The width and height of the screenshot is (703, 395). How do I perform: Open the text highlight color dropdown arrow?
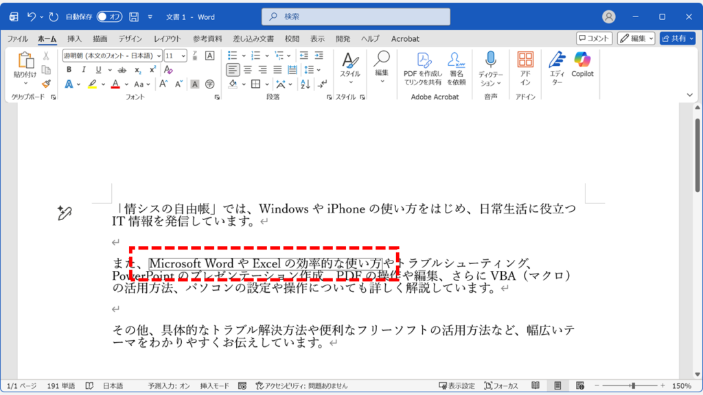point(102,83)
